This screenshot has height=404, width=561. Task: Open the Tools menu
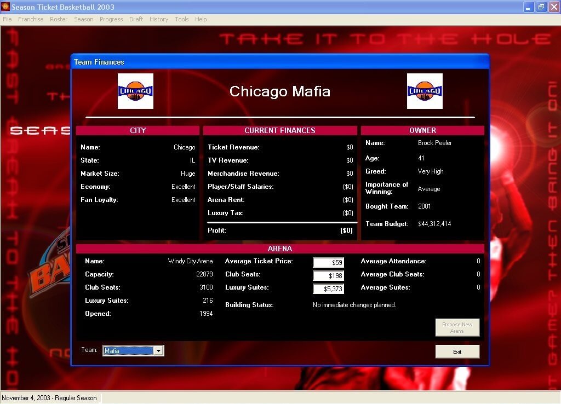click(x=182, y=19)
